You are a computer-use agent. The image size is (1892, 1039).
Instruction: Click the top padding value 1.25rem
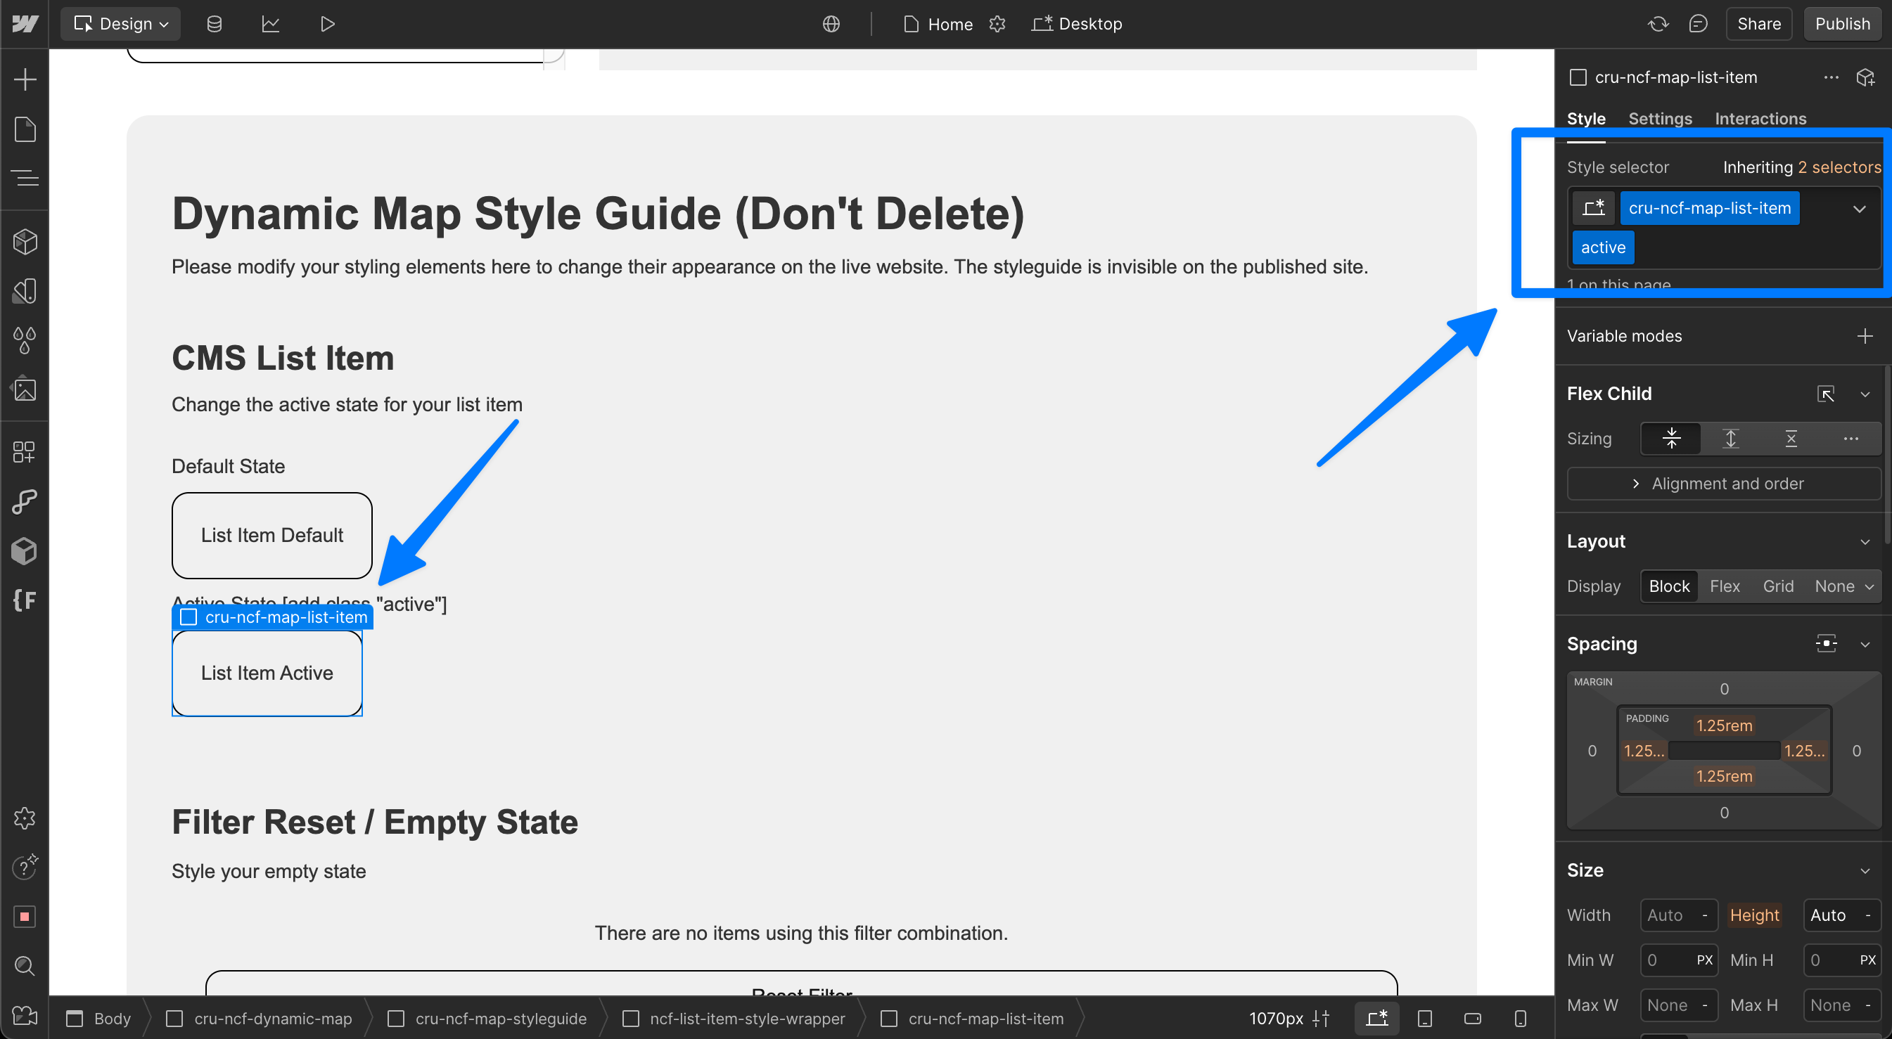coord(1724,725)
